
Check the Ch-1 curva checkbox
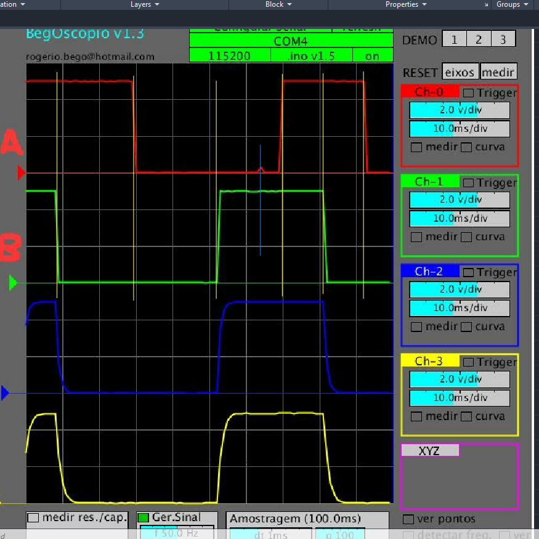point(466,237)
